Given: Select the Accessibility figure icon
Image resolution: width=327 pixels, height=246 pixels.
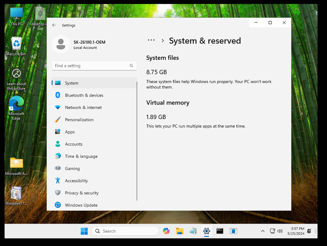Looking at the screenshot, I should (x=58, y=181).
